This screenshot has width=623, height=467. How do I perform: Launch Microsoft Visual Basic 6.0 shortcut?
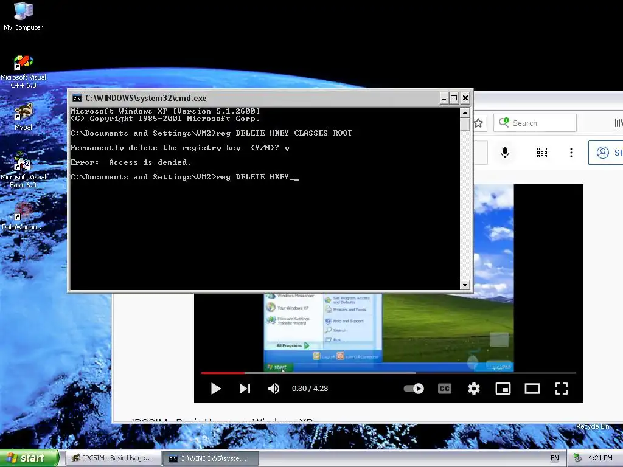coord(23,171)
